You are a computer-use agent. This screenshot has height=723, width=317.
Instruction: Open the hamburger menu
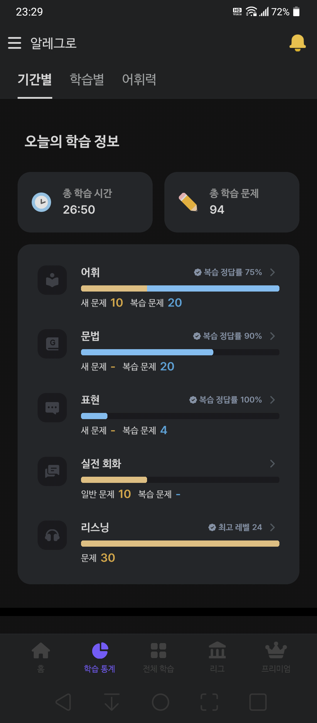pyautogui.click(x=15, y=43)
